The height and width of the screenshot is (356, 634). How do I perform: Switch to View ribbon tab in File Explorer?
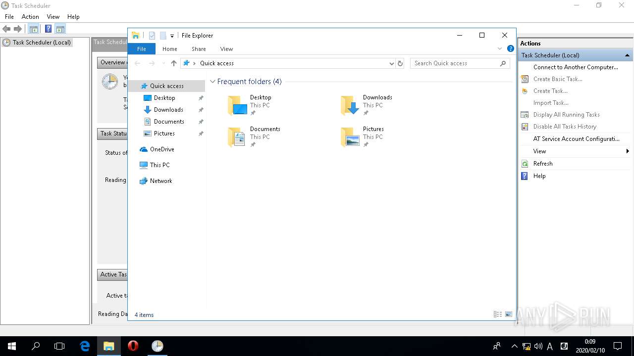click(x=226, y=49)
